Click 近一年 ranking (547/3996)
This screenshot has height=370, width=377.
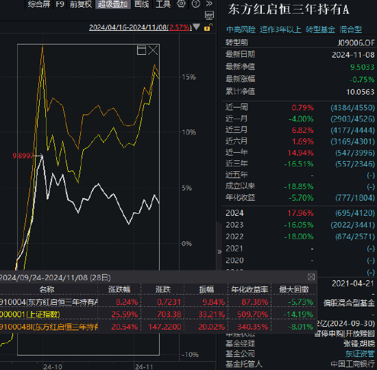click(355, 153)
